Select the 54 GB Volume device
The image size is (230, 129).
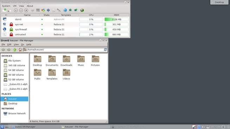(14, 70)
